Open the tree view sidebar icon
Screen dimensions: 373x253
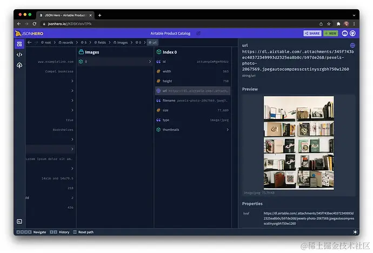pos(19,65)
